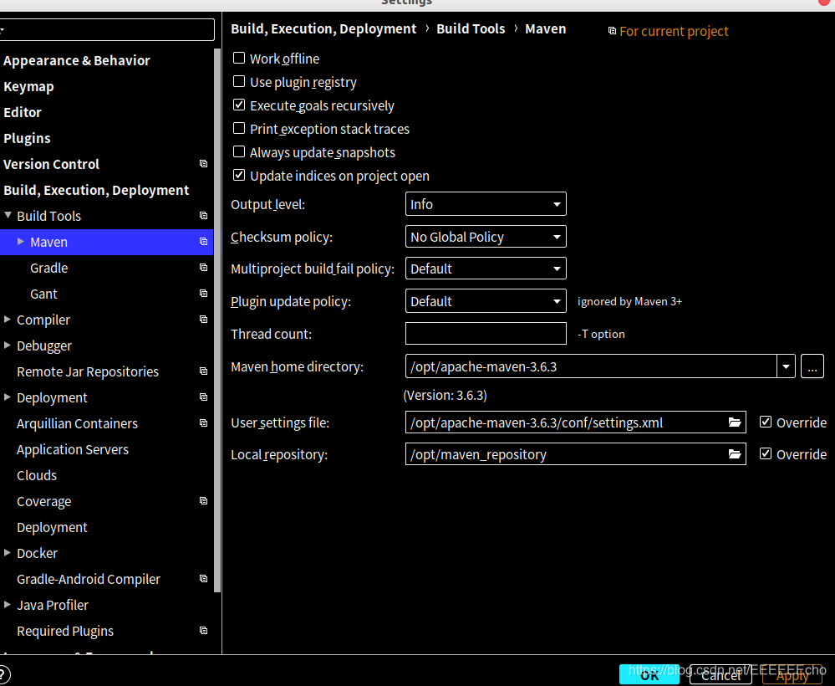Click the project-level icon beside Coverage

(203, 500)
